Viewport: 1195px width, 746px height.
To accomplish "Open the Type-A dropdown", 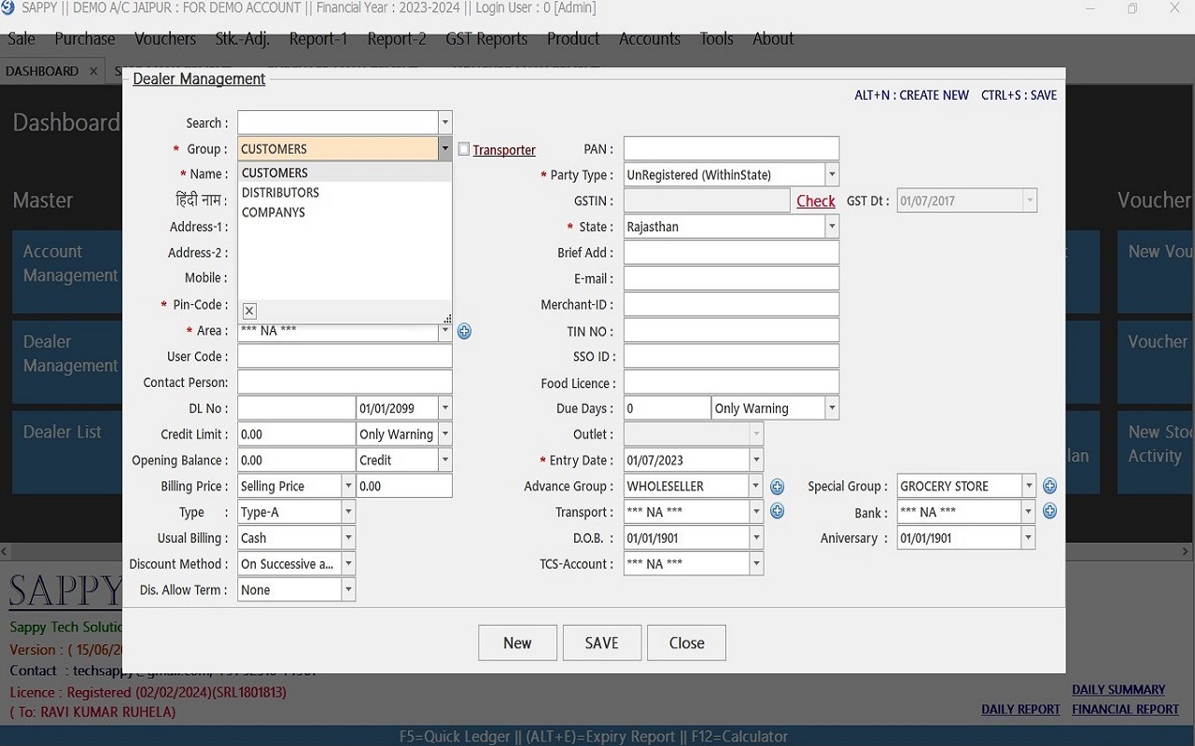I will tap(348, 512).
